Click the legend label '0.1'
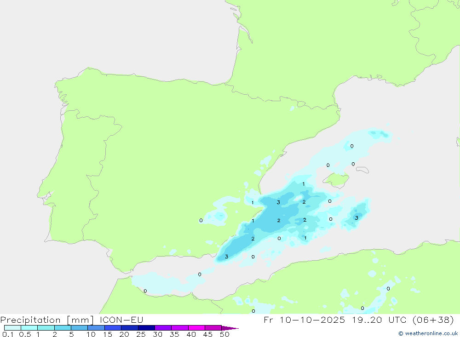The width and height of the screenshot is (460, 337). [8, 334]
